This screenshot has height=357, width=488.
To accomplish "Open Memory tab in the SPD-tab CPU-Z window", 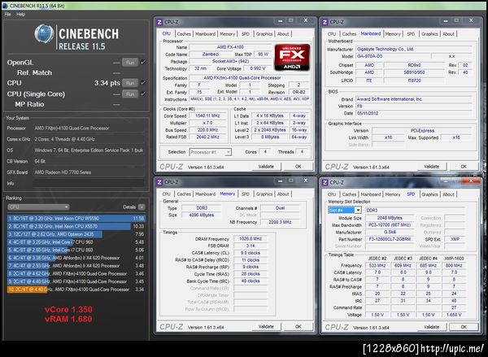I will pyautogui.click(x=393, y=194).
